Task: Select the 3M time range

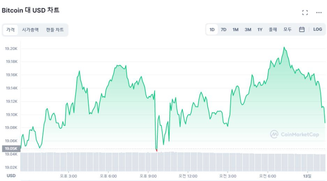Action: coord(248,29)
